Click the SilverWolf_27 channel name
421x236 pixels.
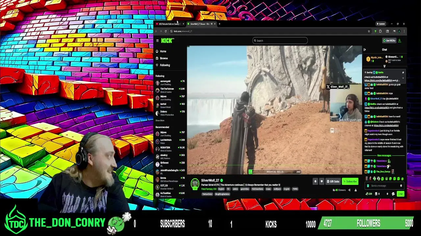pos(210,180)
